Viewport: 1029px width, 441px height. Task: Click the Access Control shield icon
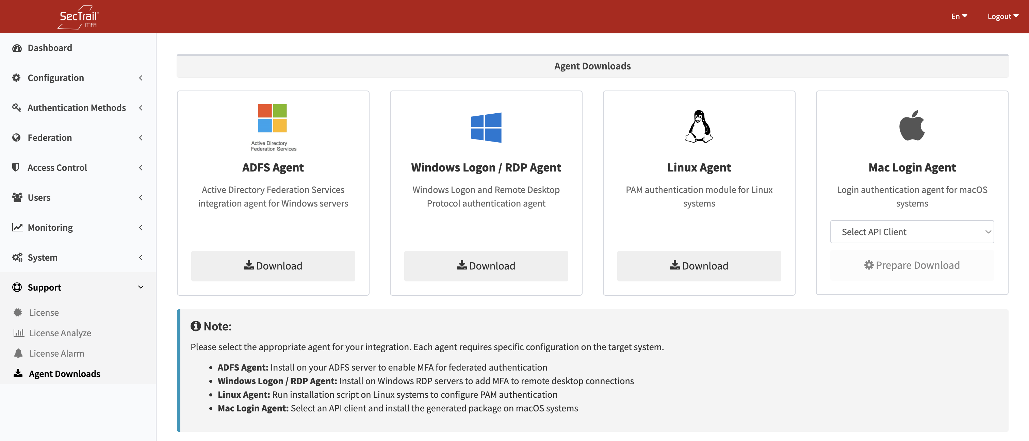(x=16, y=167)
